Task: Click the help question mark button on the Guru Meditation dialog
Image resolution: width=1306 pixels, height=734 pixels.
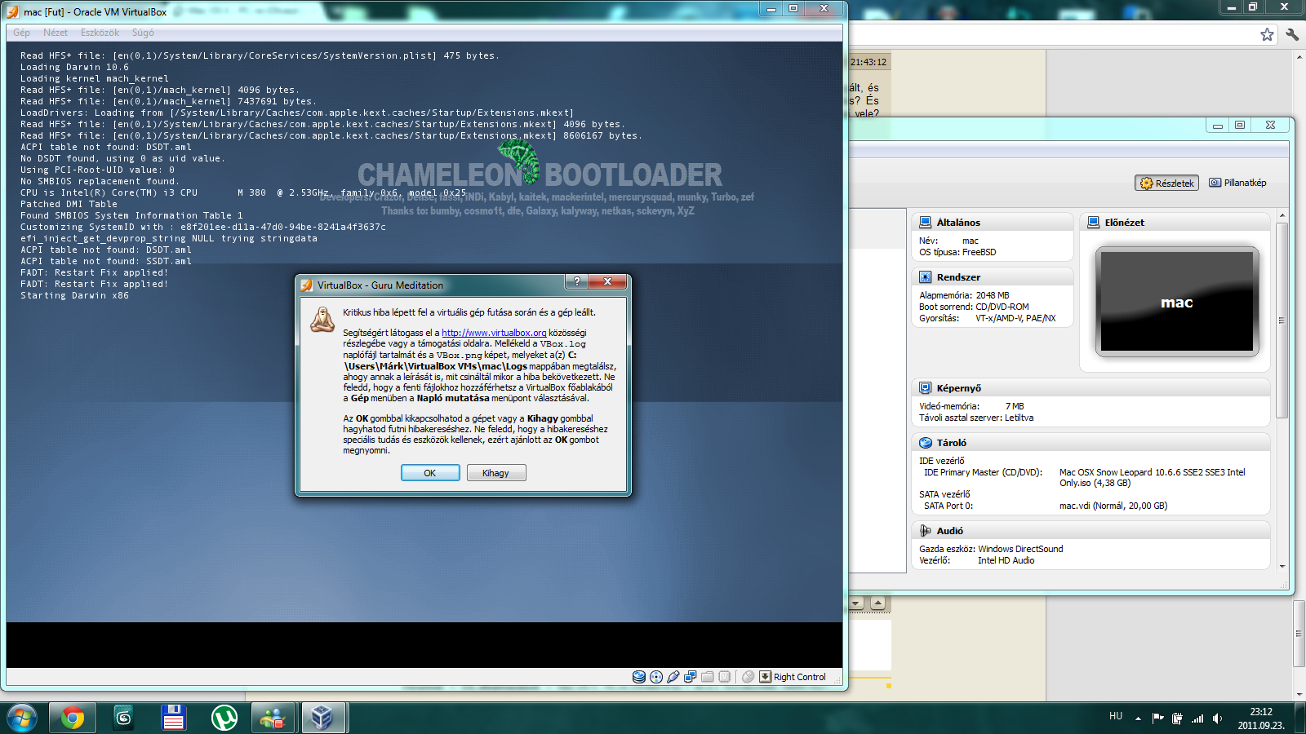Action: pyautogui.click(x=576, y=281)
